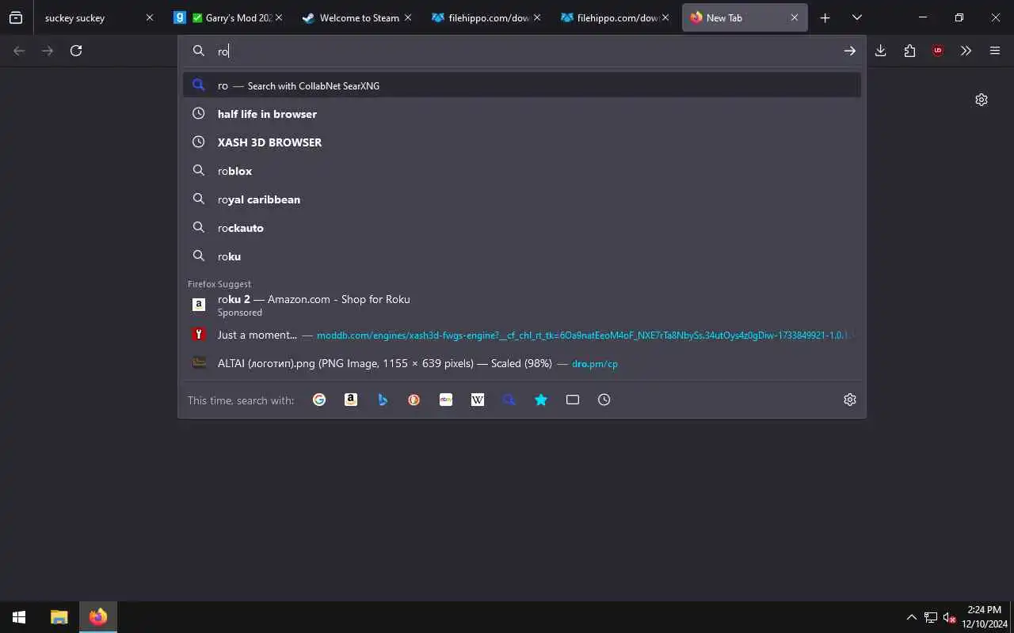Open the Firefox application menu

(x=995, y=51)
